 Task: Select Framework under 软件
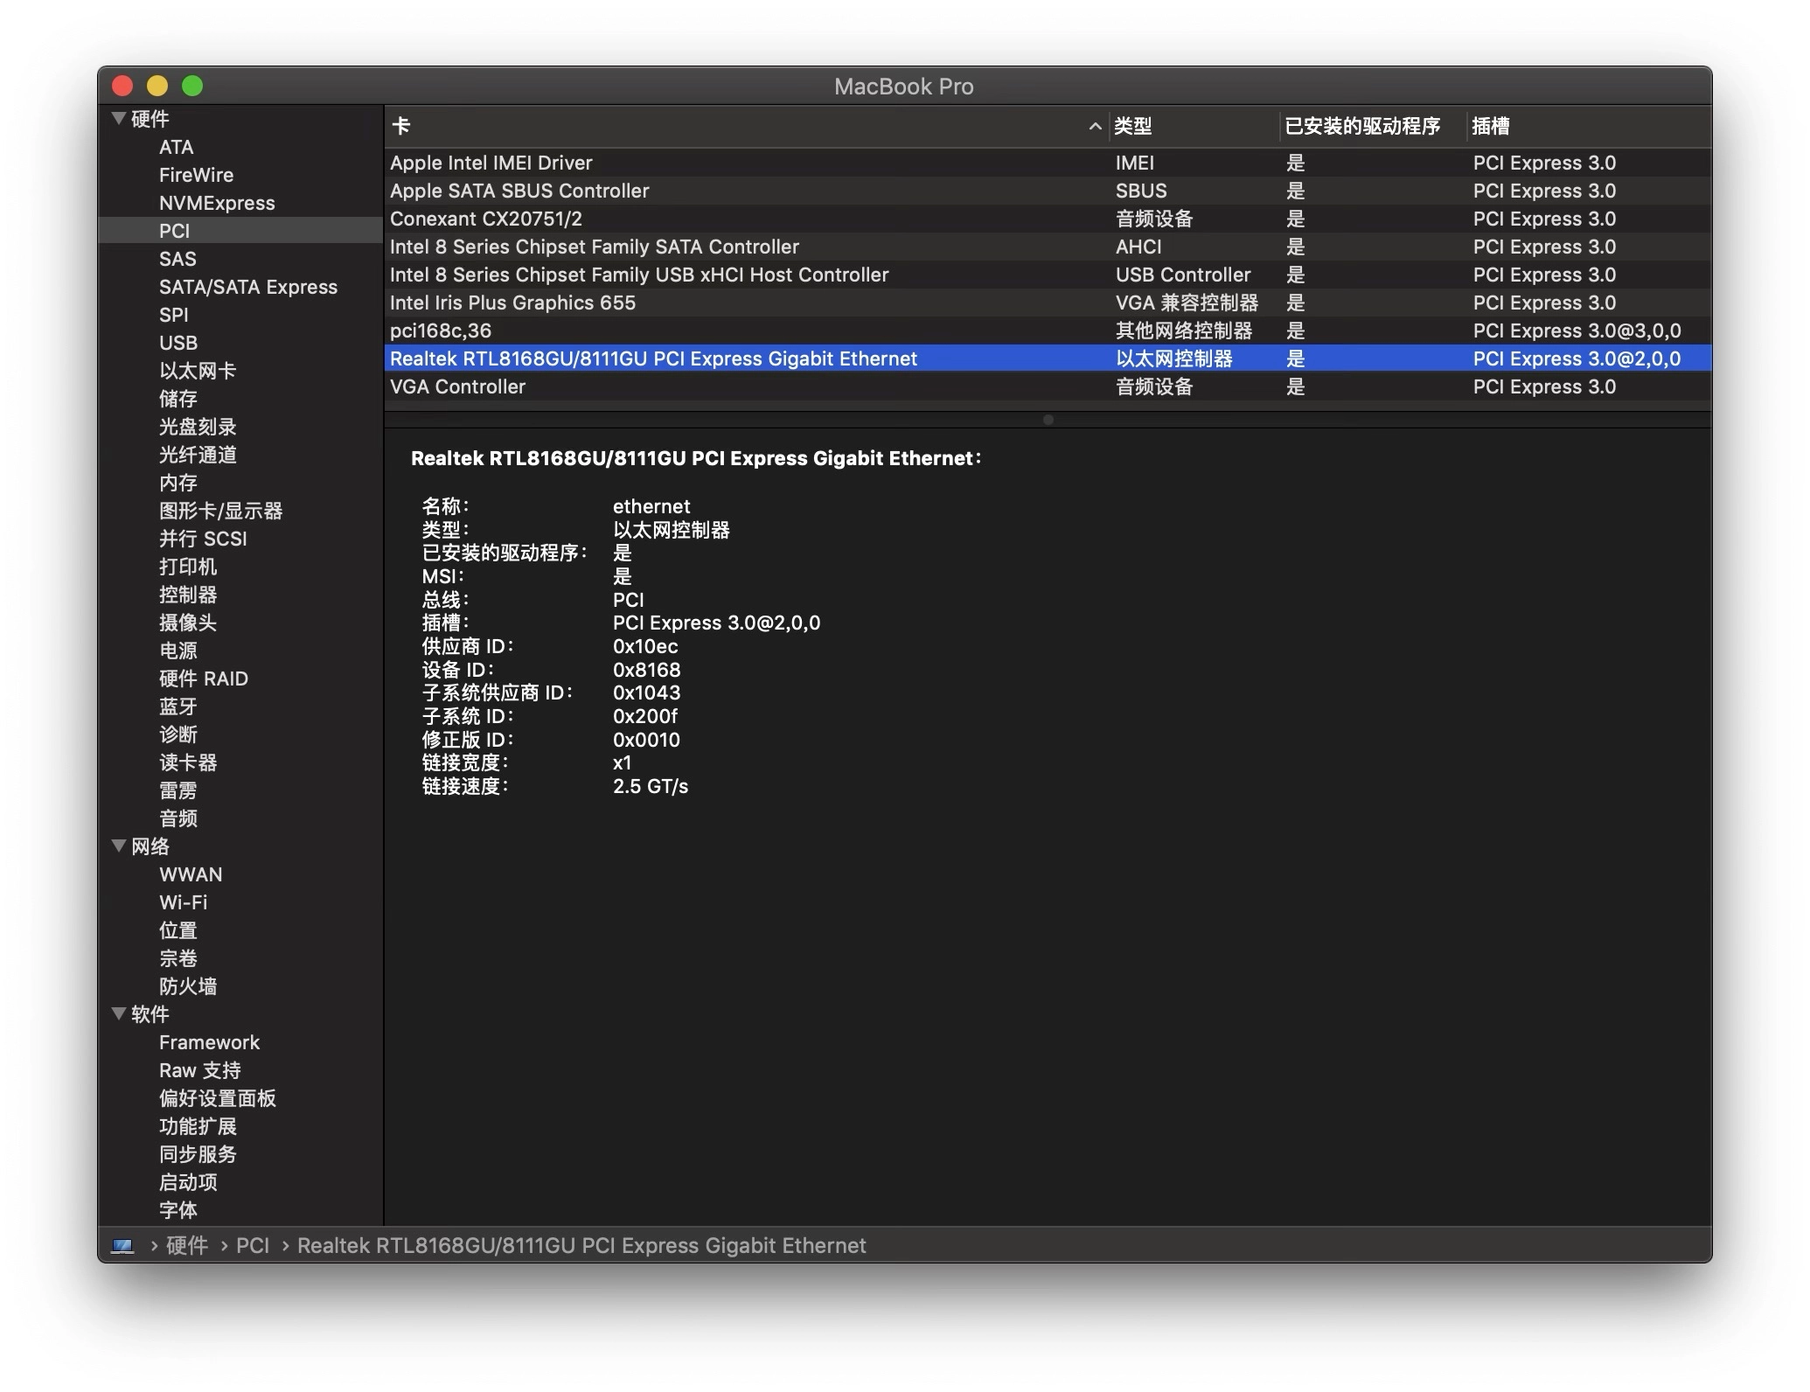coord(240,1042)
